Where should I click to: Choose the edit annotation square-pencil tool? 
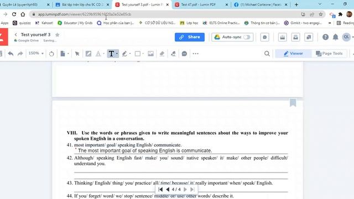(88, 54)
